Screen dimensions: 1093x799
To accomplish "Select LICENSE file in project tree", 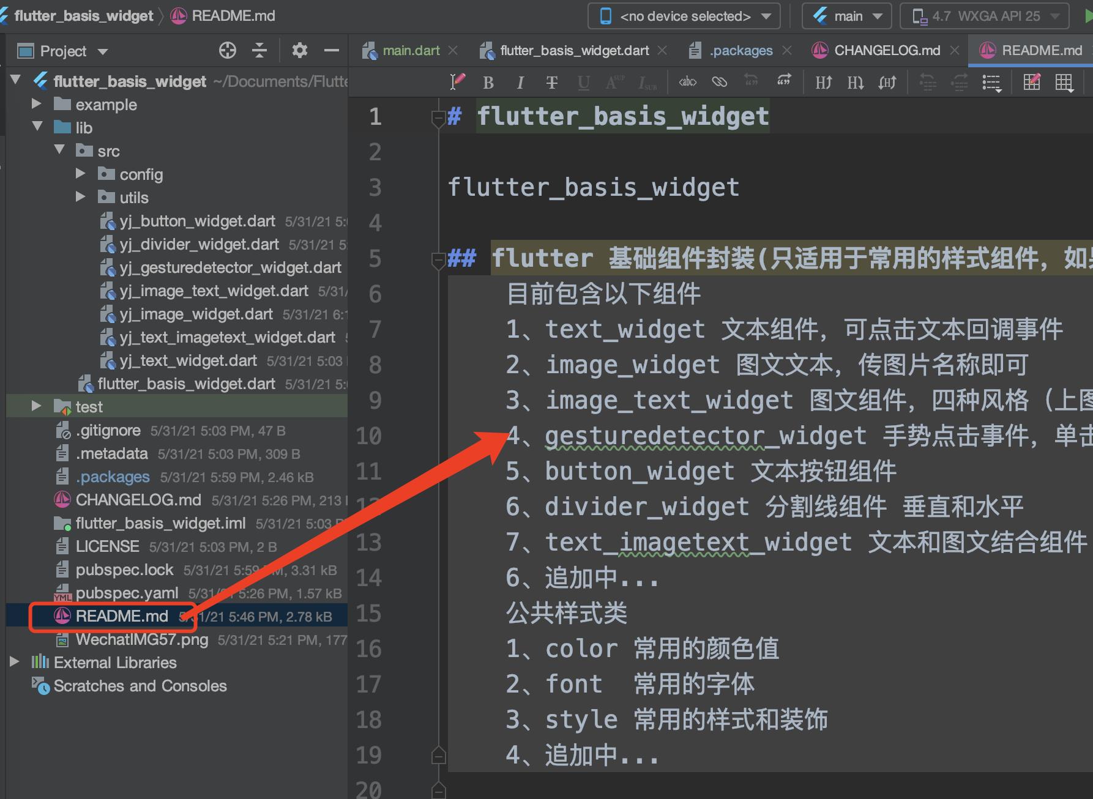I will (107, 546).
